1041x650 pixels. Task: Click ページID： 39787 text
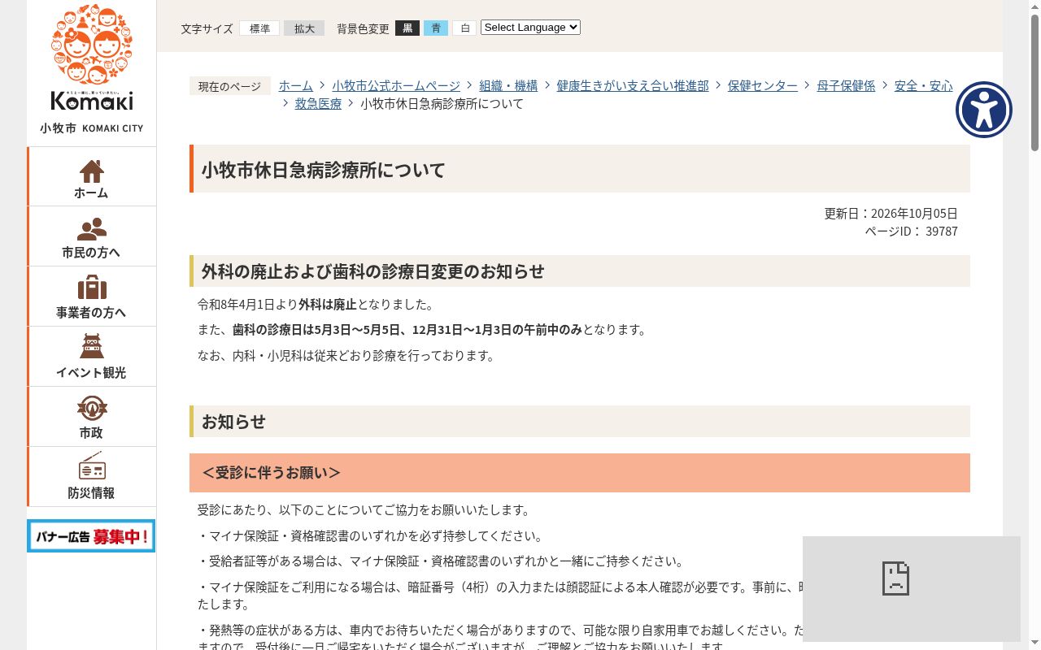911,232
